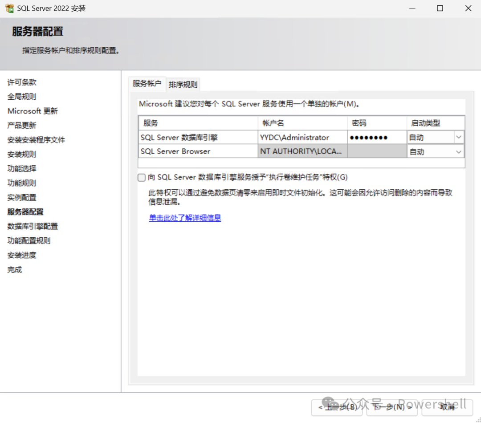Continue with 下一步(N) button

tap(392, 407)
